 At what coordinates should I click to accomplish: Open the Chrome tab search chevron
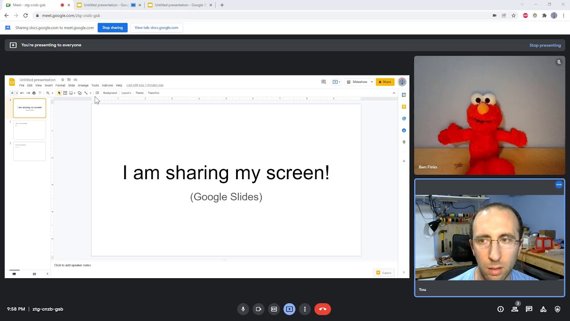[522, 4]
